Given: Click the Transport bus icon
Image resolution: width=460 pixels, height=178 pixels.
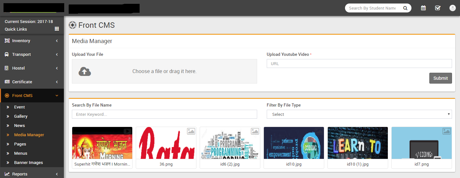Looking at the screenshot, I should 7,55.
